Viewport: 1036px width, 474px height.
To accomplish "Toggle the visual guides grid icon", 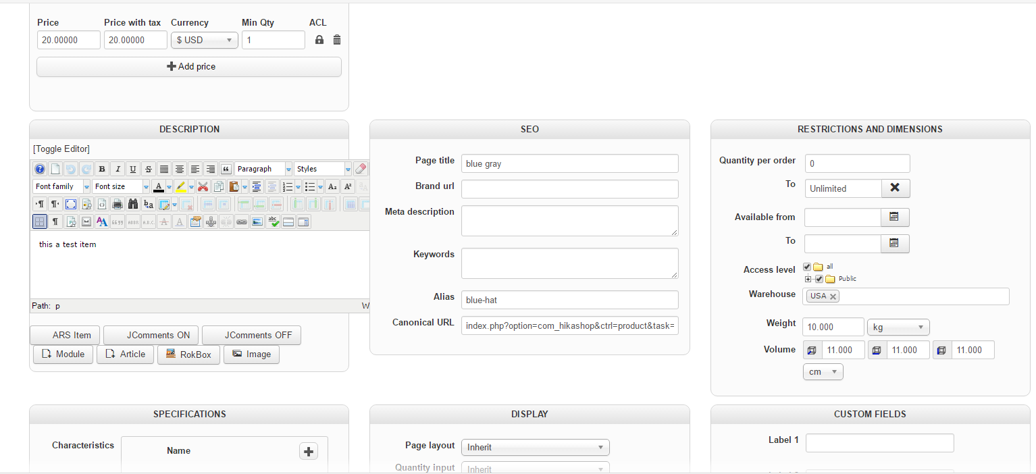I will click(40, 221).
